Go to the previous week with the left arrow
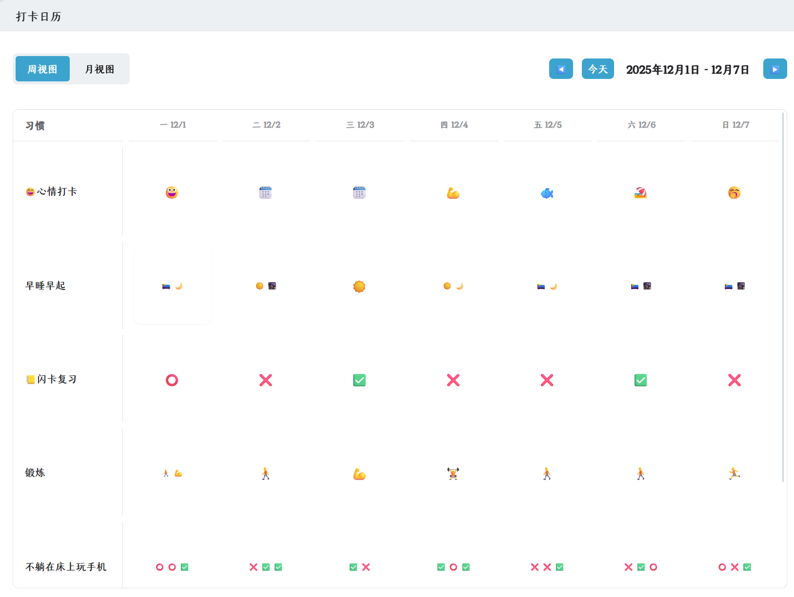Image resolution: width=794 pixels, height=597 pixels. point(561,69)
